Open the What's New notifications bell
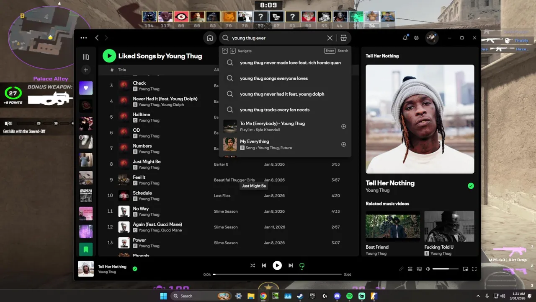Screen dimensions: 536x302 point(405,38)
